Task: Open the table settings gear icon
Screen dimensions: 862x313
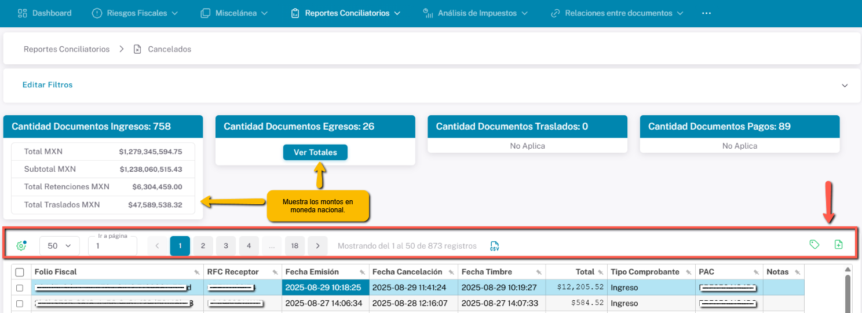Action: click(x=21, y=246)
